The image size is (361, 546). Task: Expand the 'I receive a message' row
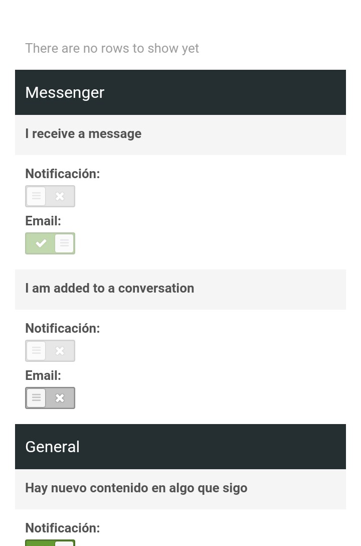[x=180, y=134]
